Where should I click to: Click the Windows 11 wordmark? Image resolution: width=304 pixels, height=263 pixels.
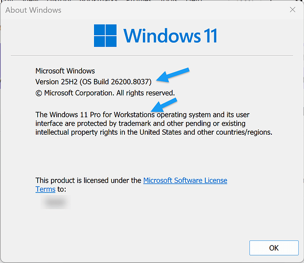(x=170, y=36)
